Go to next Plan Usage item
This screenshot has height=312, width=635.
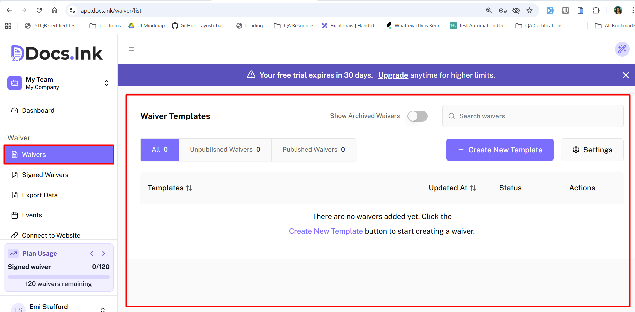(x=104, y=253)
